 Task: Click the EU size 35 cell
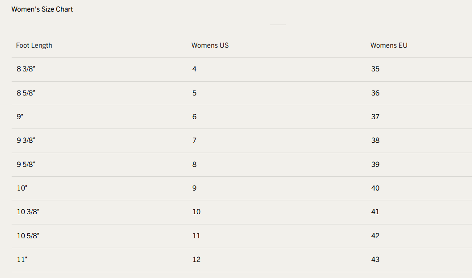pos(375,69)
